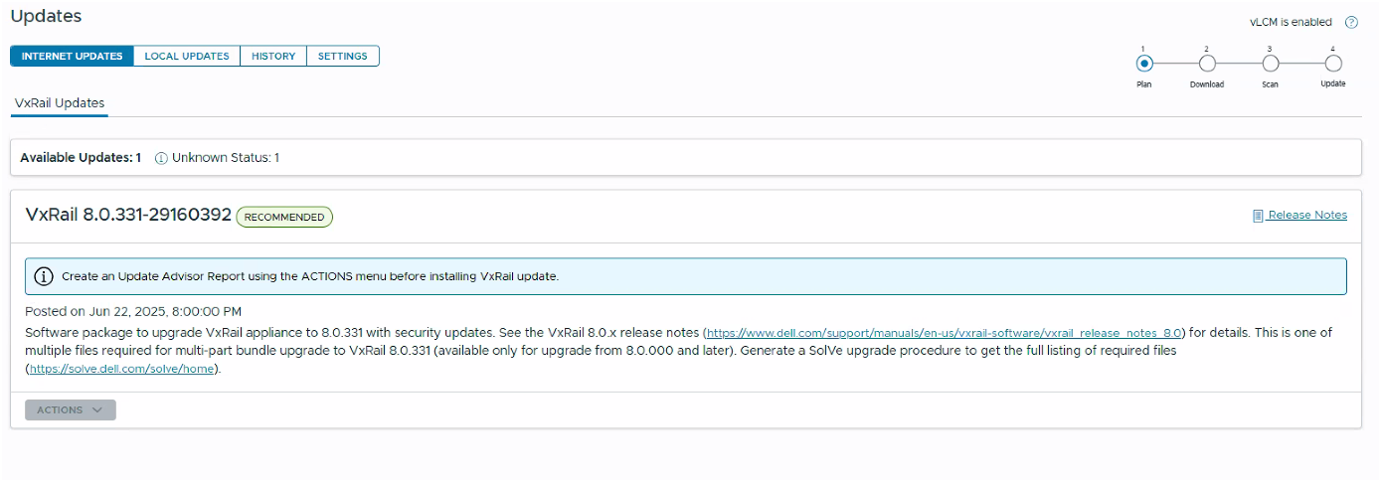
Task: Open the Local Updates tab
Action: (187, 57)
